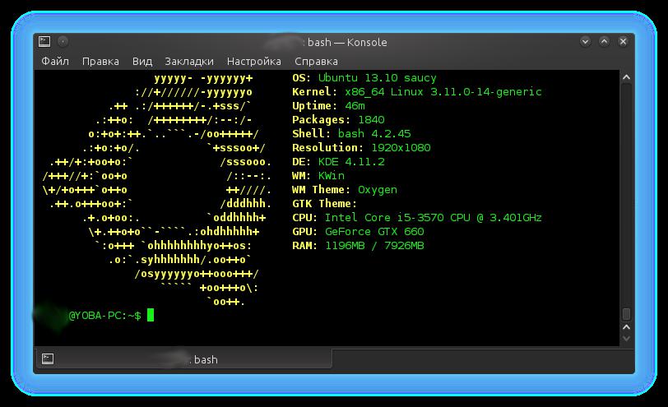This screenshot has width=668, height=407.
Task: Click the DE value KDE 4.11.2
Action: pos(351,162)
